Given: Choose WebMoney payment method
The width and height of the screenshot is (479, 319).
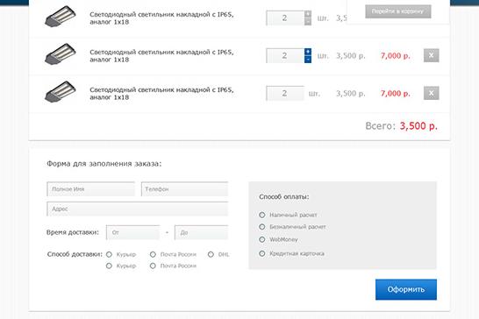Looking at the screenshot, I should (x=262, y=239).
